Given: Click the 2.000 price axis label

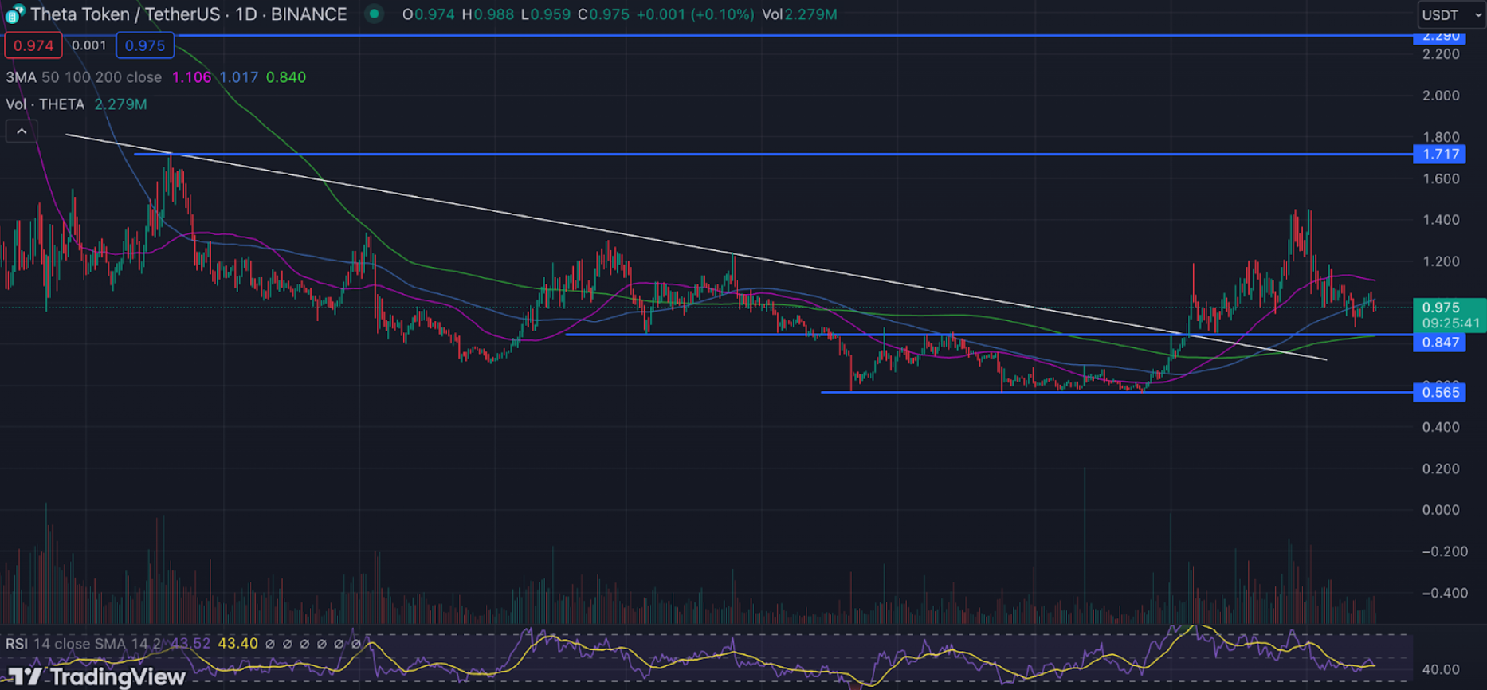Looking at the screenshot, I should point(1441,96).
